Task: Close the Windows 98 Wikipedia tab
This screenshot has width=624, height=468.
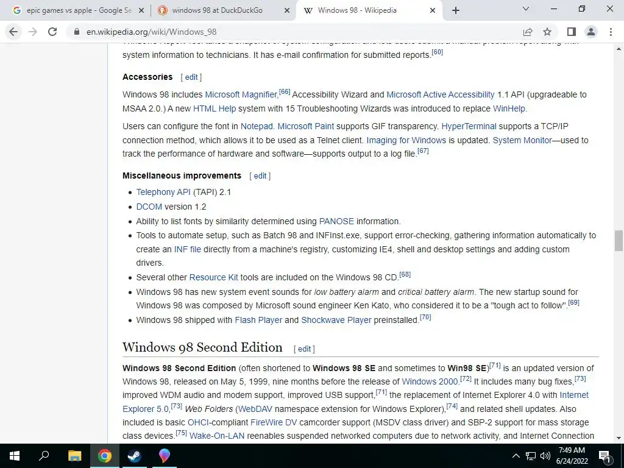Action: [433, 11]
